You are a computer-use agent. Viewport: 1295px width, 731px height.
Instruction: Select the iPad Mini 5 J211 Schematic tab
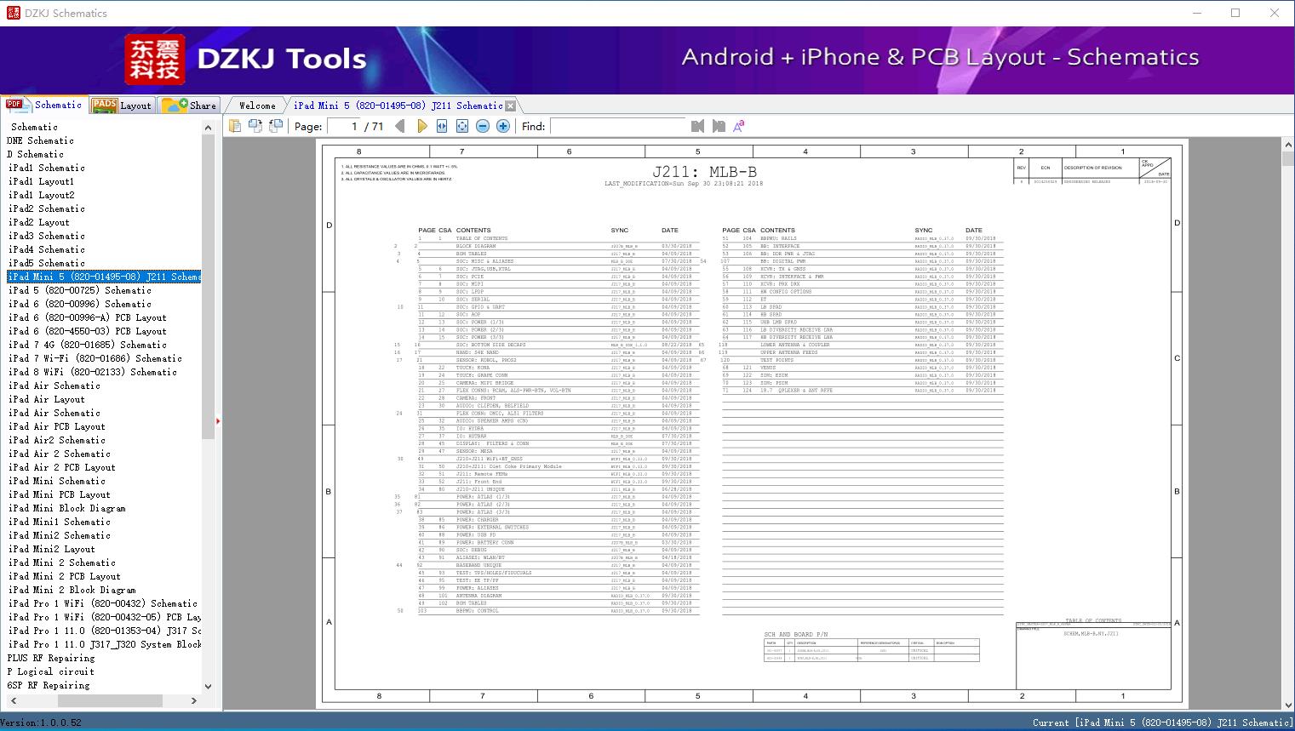click(398, 106)
